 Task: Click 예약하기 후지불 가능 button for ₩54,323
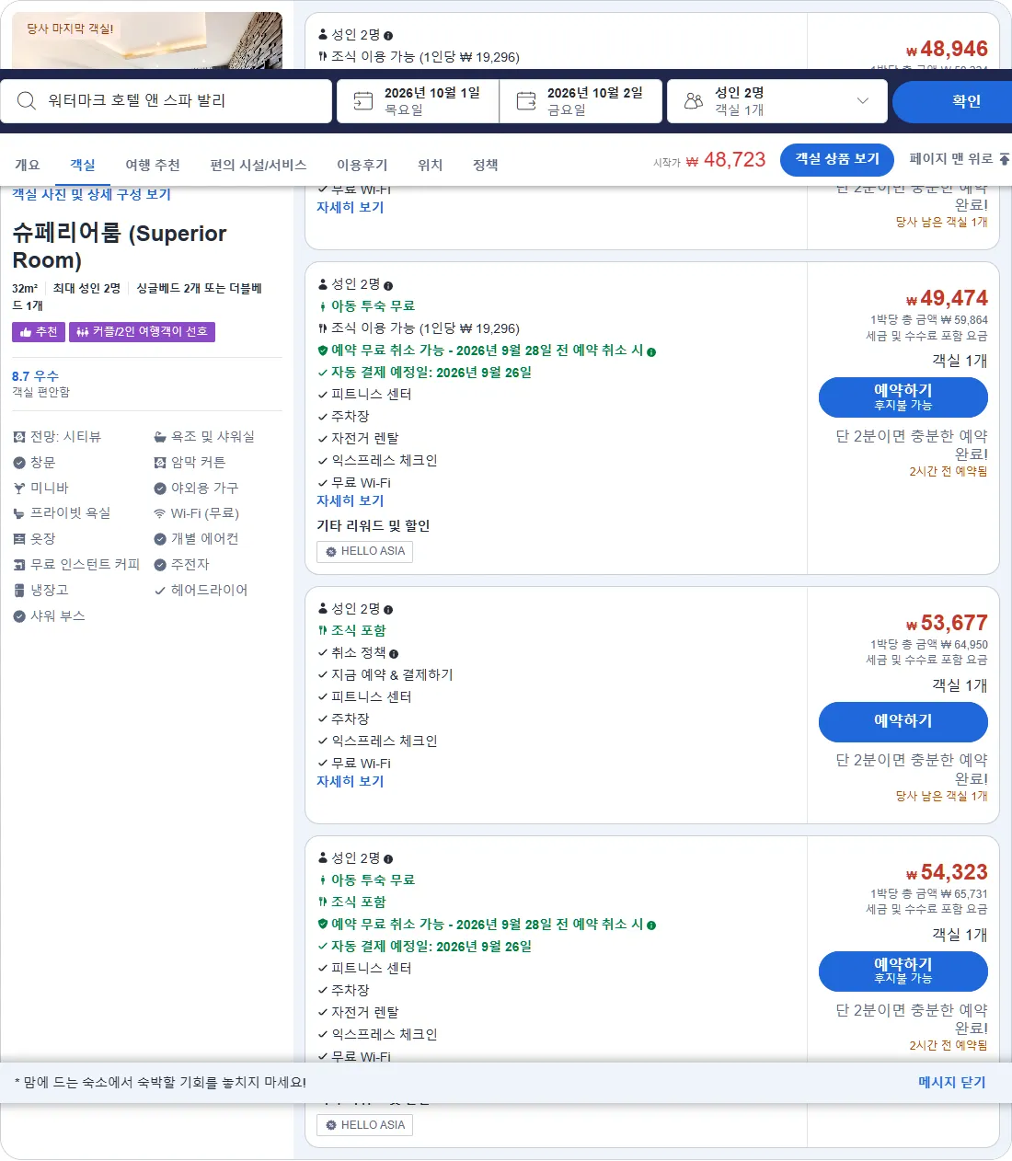(903, 971)
